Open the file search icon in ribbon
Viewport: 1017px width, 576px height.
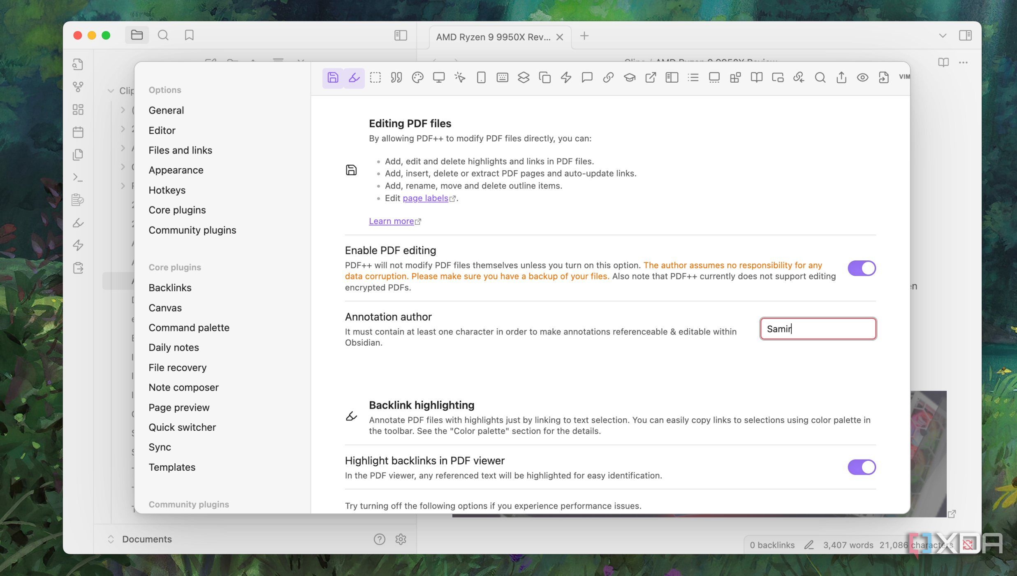click(78, 64)
